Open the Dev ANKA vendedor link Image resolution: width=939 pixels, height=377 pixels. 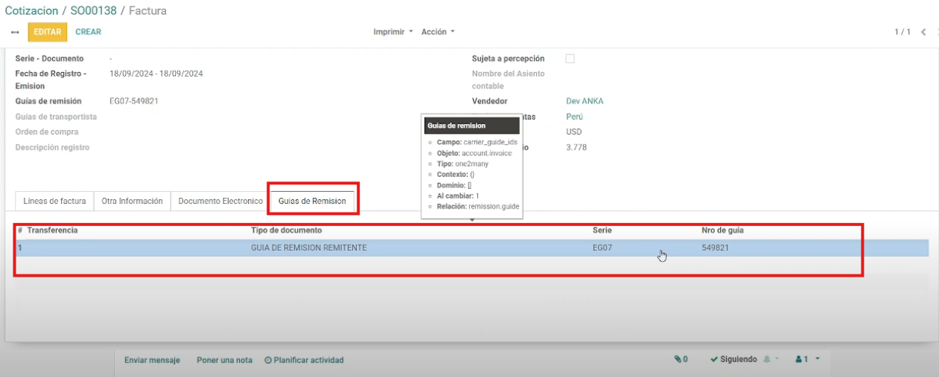[585, 101]
